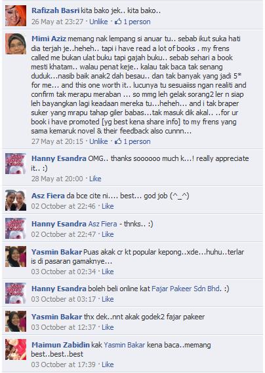
Task: Like Maimun Zabidin's comment at 17:39
Action: point(108,364)
